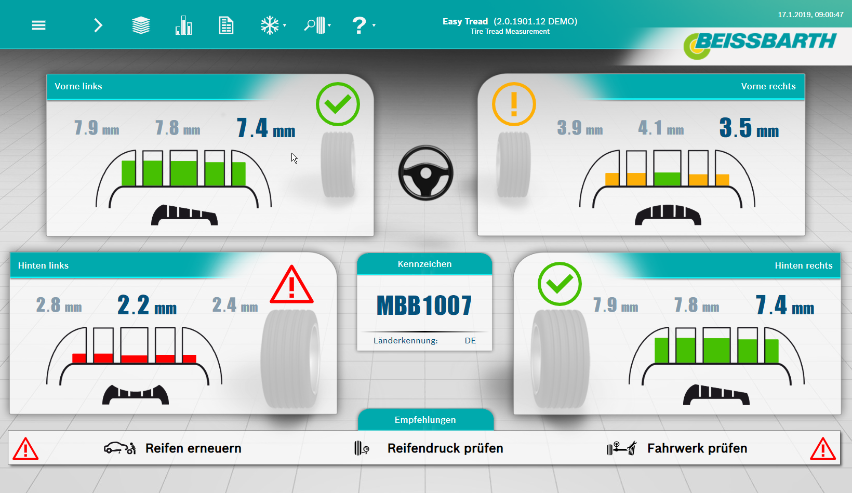Click the Fahrwerk prüfen recommendation
The image size is (852, 493).
point(697,448)
